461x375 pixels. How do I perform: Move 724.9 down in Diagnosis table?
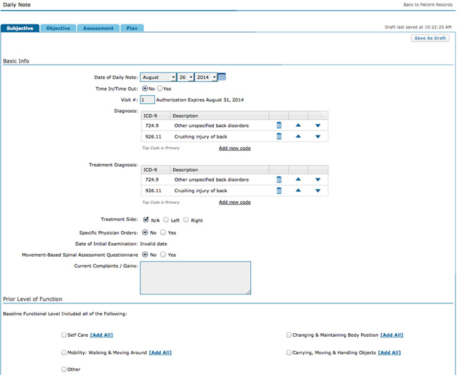pyautogui.click(x=318, y=126)
